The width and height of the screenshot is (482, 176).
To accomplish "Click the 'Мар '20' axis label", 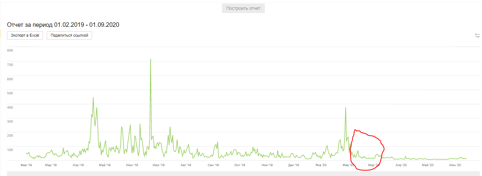I will [374, 165].
